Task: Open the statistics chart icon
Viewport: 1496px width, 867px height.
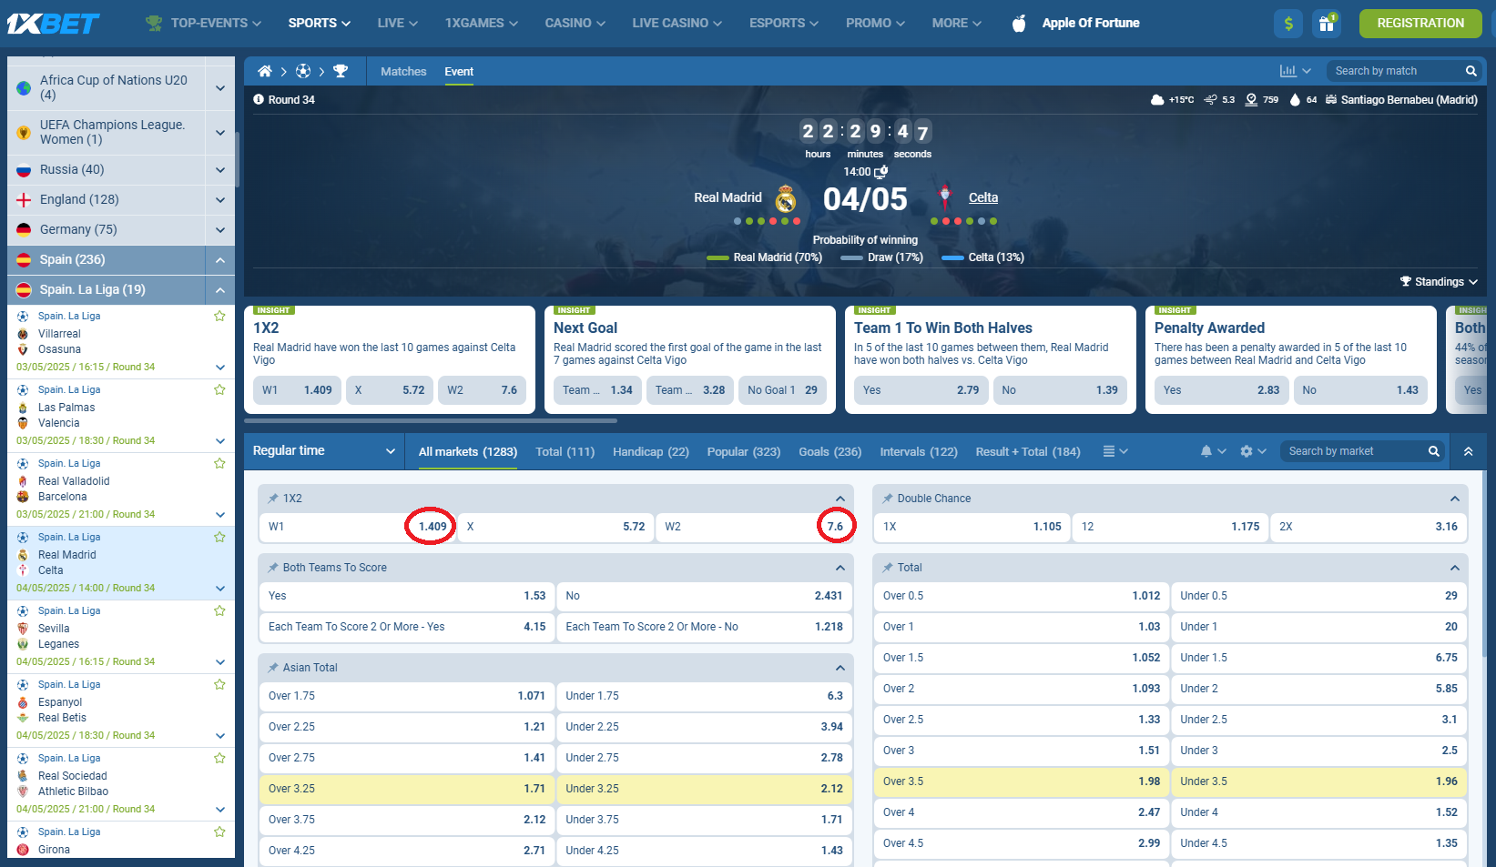Action: click(1288, 71)
